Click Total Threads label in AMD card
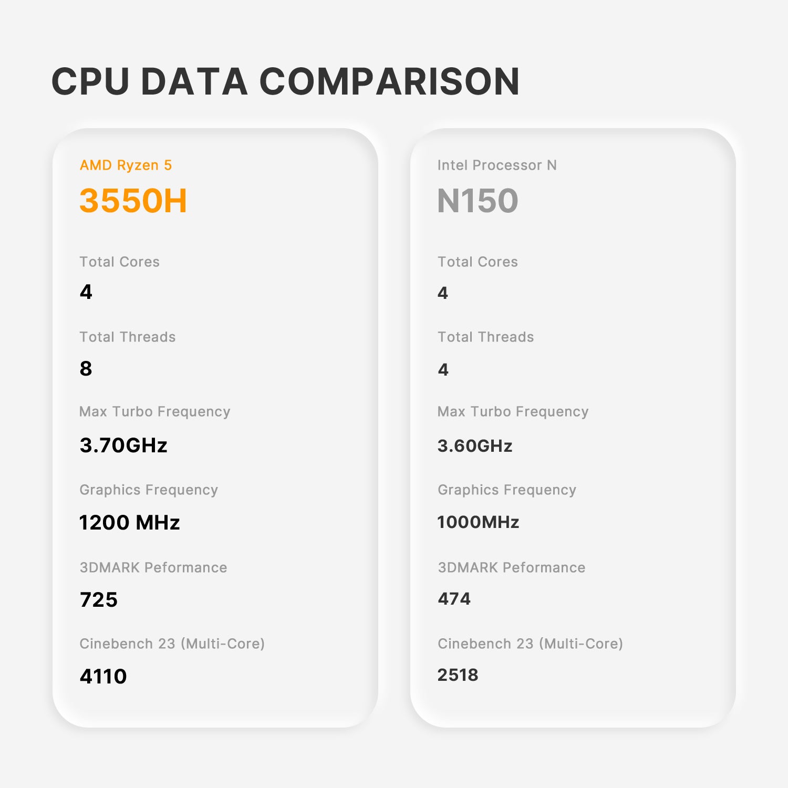This screenshot has height=788, width=788. tap(127, 337)
